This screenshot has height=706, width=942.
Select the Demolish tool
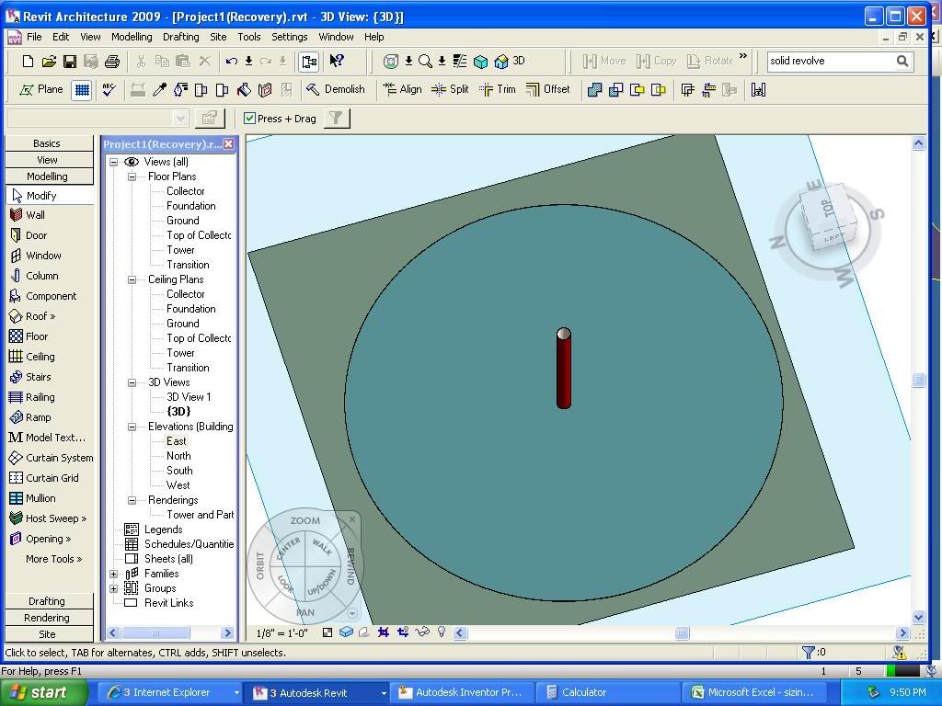click(335, 89)
